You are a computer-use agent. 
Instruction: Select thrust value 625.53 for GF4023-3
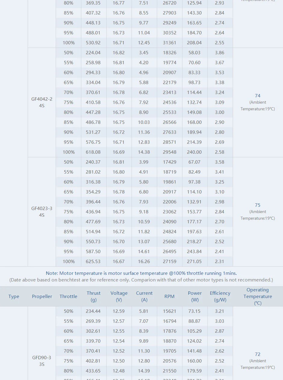coord(93,262)
